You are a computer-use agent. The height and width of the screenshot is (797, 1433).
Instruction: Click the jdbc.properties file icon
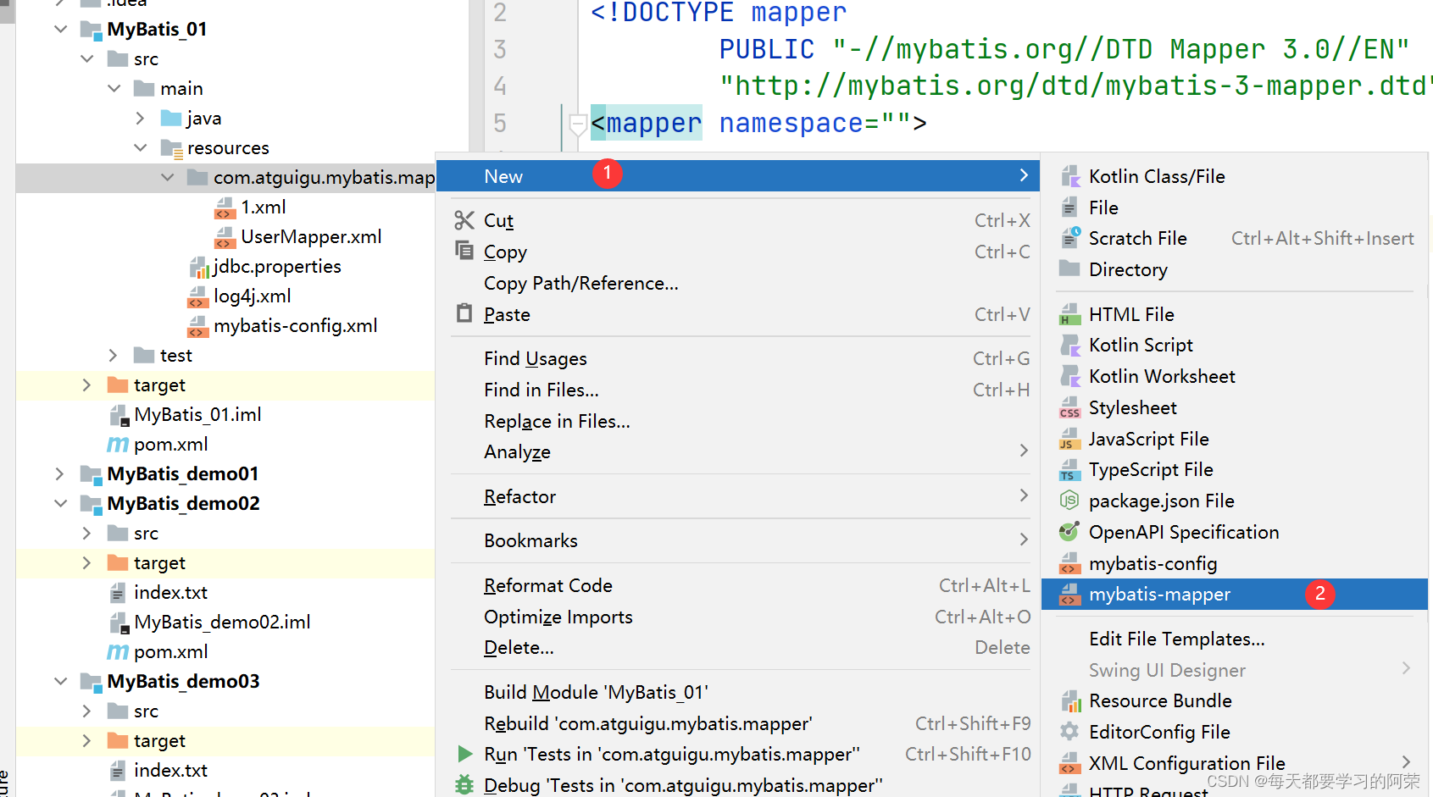(198, 267)
